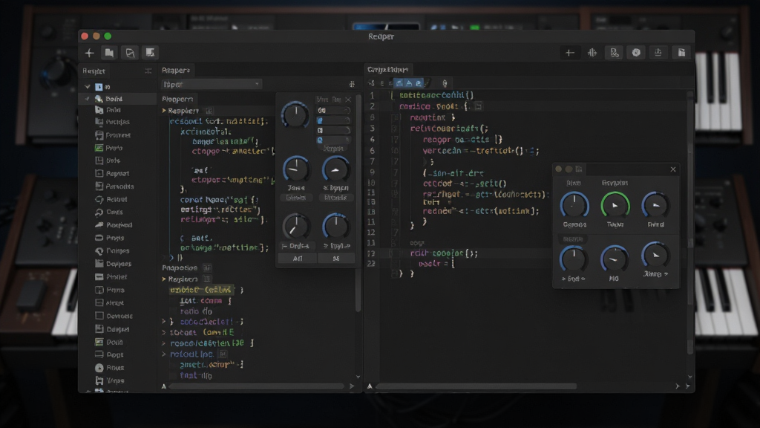Click the search document icon in left toolbar
This screenshot has width=760, height=428.
pyautogui.click(x=130, y=53)
